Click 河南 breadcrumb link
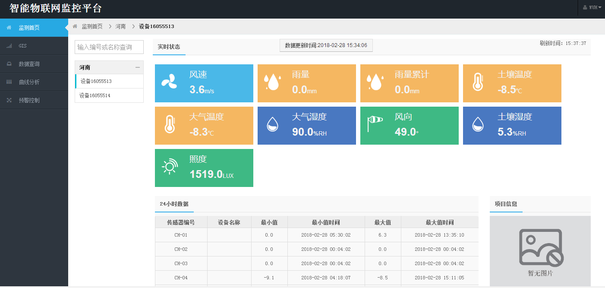 pos(120,26)
